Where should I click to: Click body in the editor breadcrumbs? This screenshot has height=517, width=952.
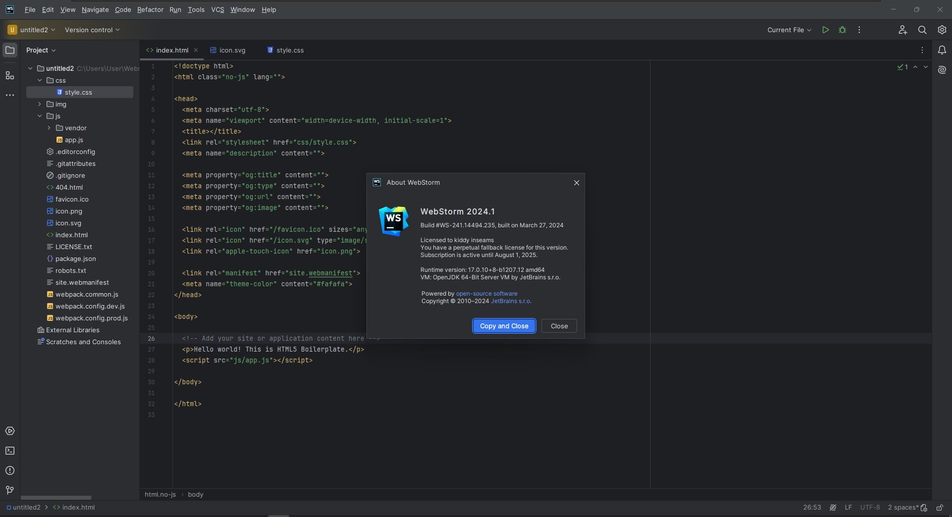[195, 494]
